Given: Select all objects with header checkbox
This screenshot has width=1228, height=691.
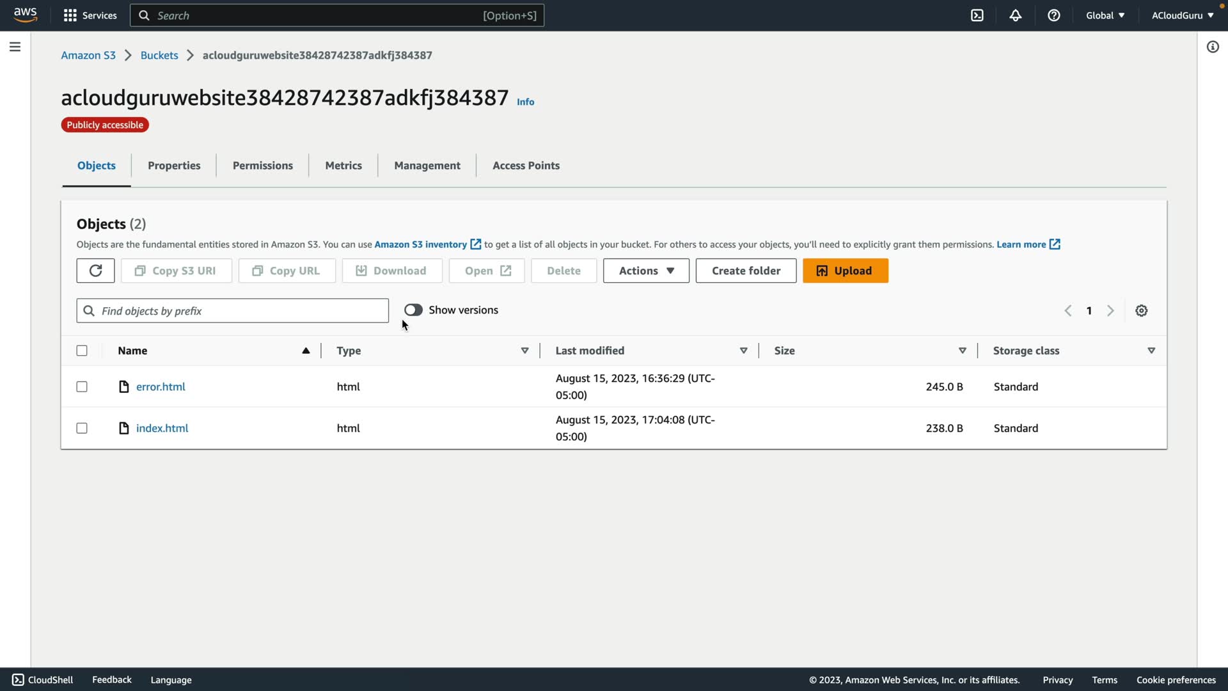Looking at the screenshot, I should point(82,351).
